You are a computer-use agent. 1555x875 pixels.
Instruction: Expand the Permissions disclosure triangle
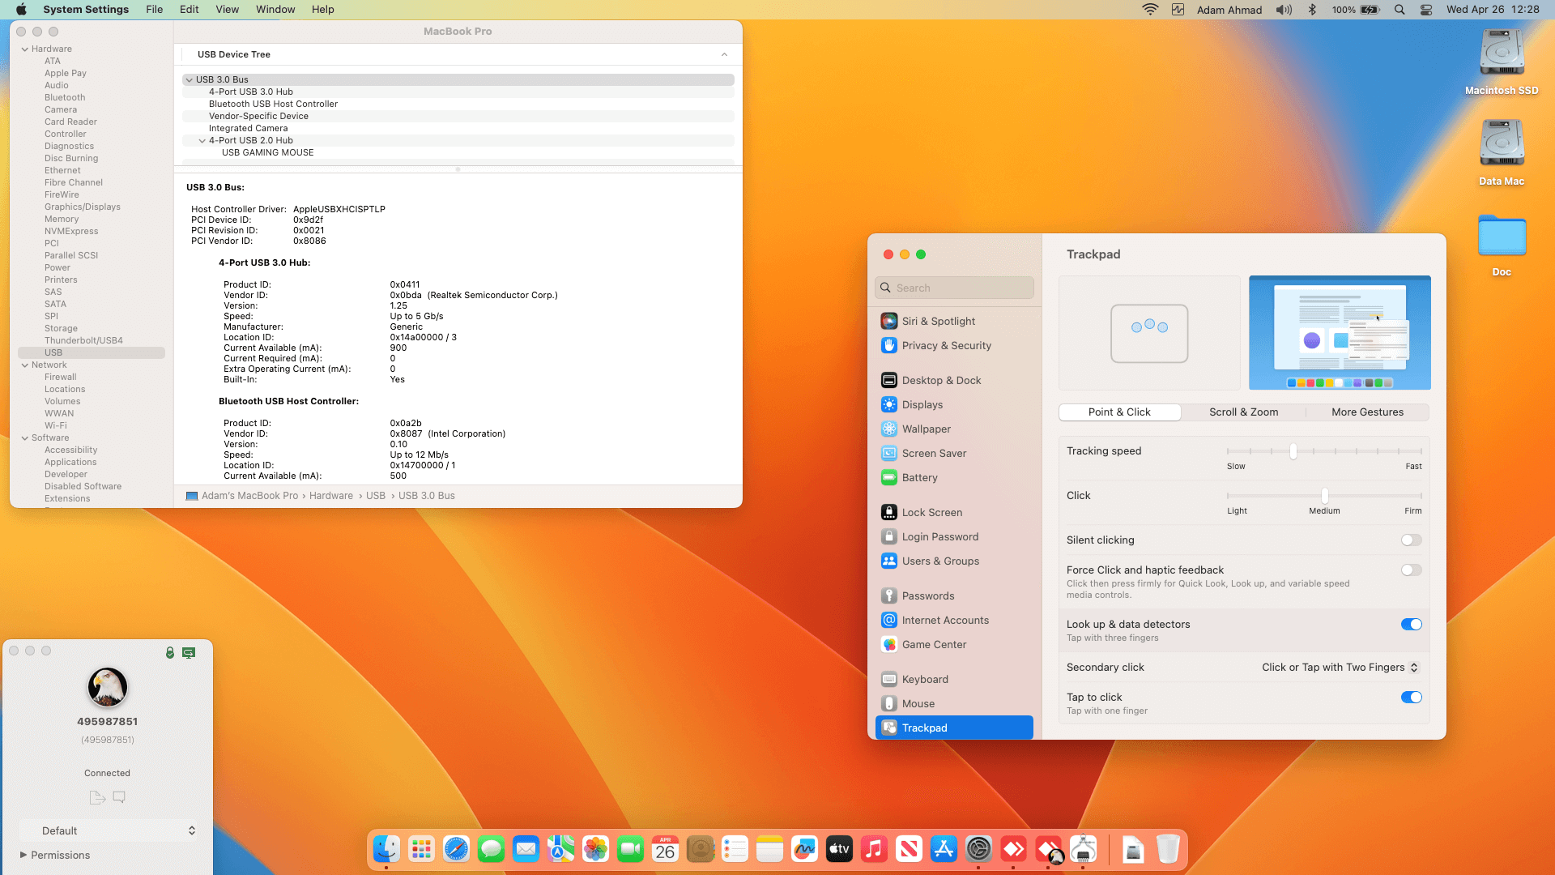[x=23, y=855]
